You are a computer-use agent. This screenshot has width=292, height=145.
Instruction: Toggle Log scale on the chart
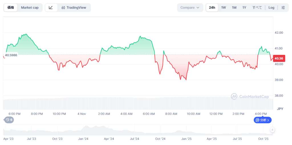tap(271, 8)
